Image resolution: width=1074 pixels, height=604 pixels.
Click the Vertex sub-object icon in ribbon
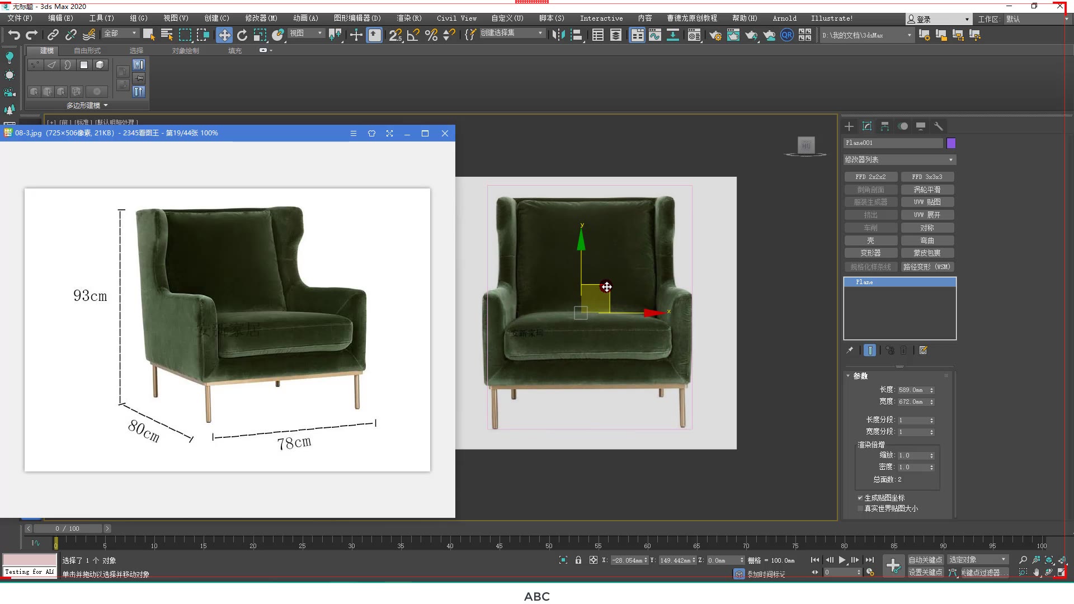point(35,65)
